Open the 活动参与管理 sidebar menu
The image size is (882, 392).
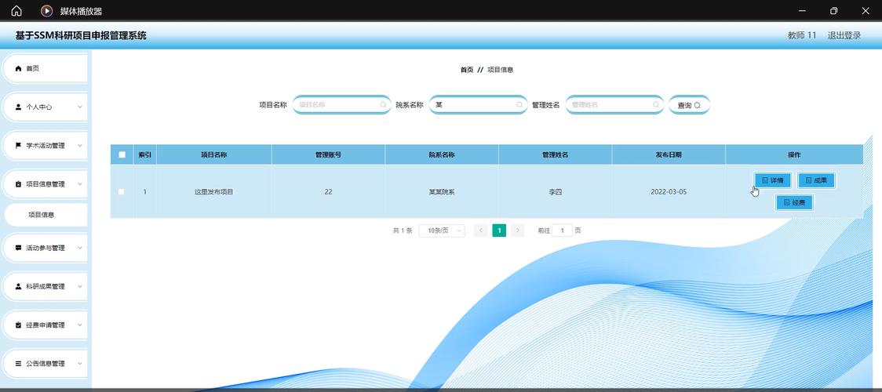pos(46,248)
